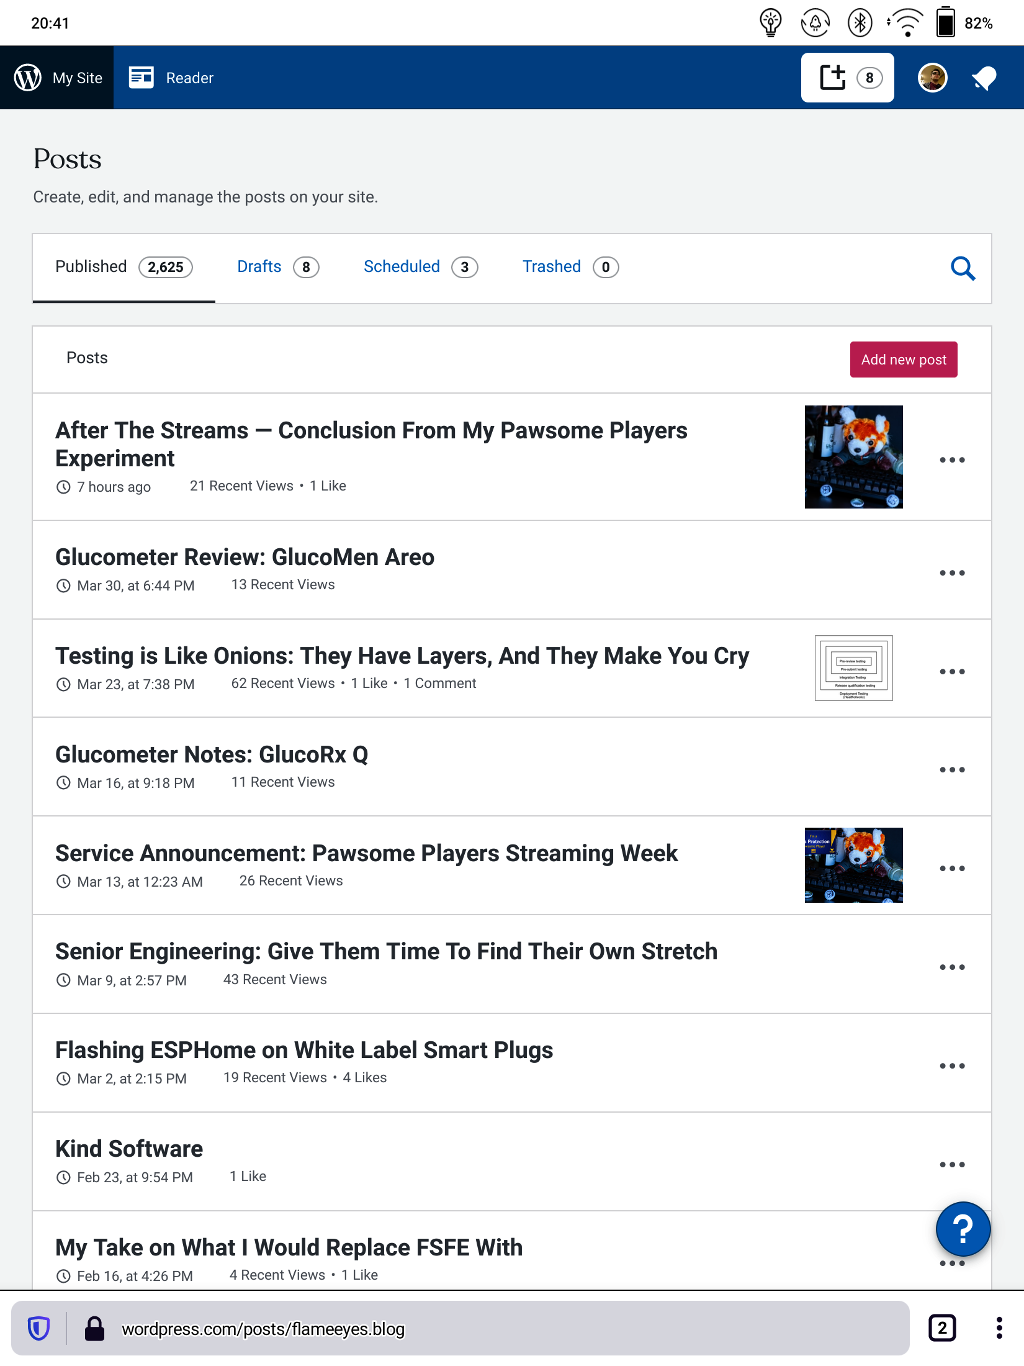Viewport: 1024px width, 1366px height.
Task: Open actions menu for Flashing ESPHome post
Action: [x=952, y=1065]
